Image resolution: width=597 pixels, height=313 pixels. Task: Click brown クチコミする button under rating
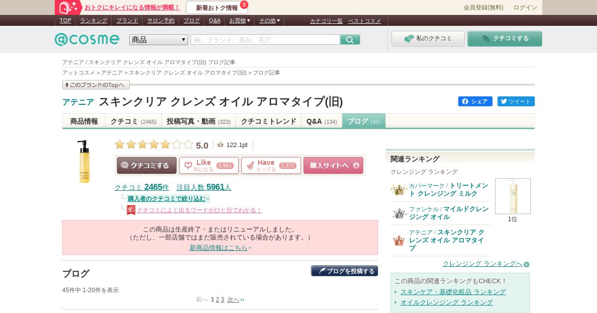pos(147,165)
